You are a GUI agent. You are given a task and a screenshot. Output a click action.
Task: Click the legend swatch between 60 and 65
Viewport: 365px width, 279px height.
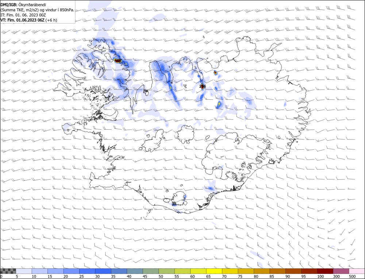click(198, 271)
